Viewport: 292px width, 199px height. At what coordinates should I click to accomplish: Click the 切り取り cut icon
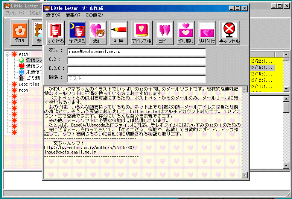click(186, 33)
